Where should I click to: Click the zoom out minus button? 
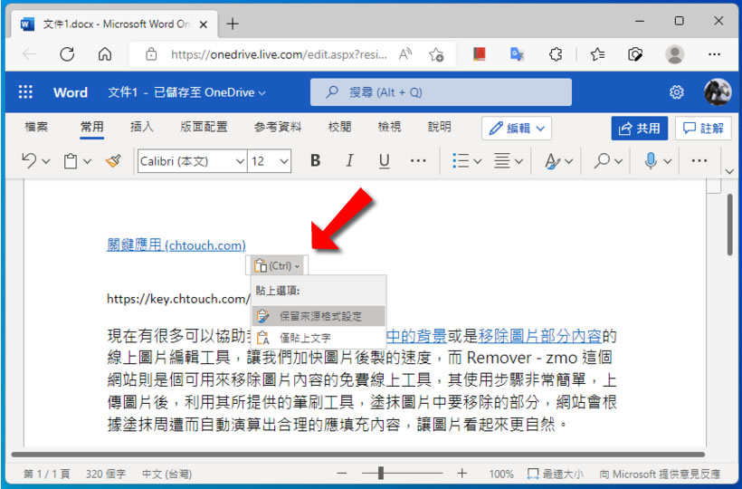pyautogui.click(x=342, y=473)
